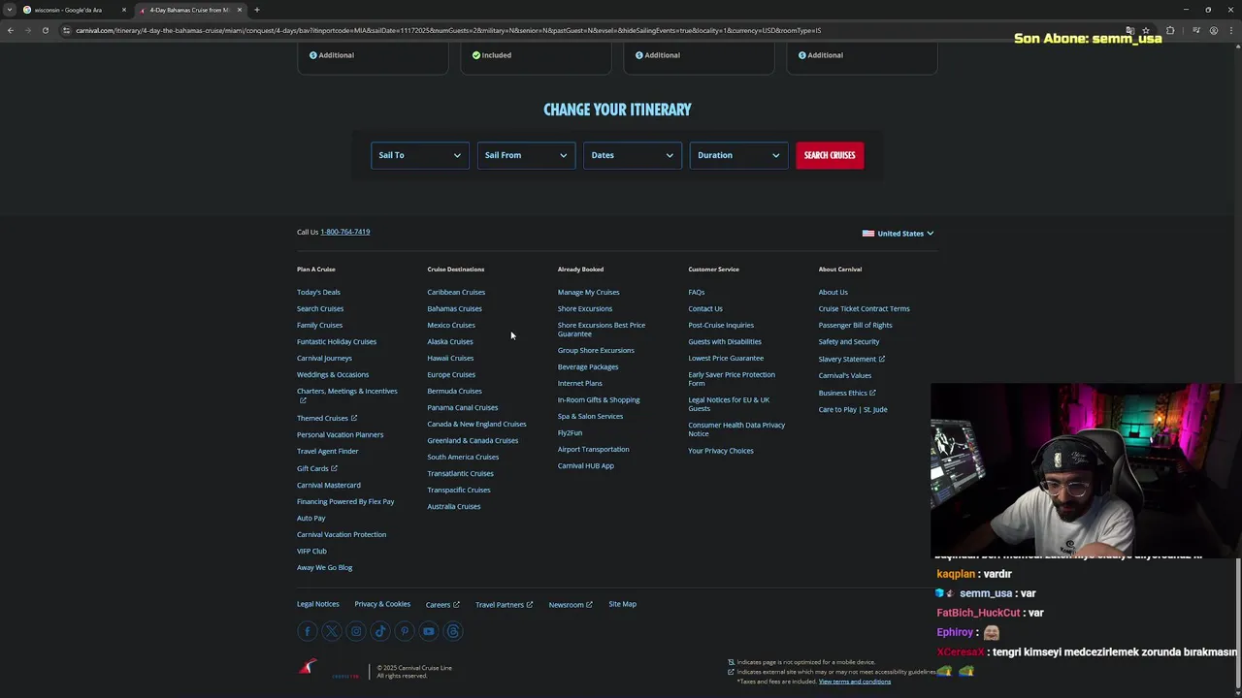1242x698 pixels.
Task: Open Panama Canal Cruises link
Action: 462,407
